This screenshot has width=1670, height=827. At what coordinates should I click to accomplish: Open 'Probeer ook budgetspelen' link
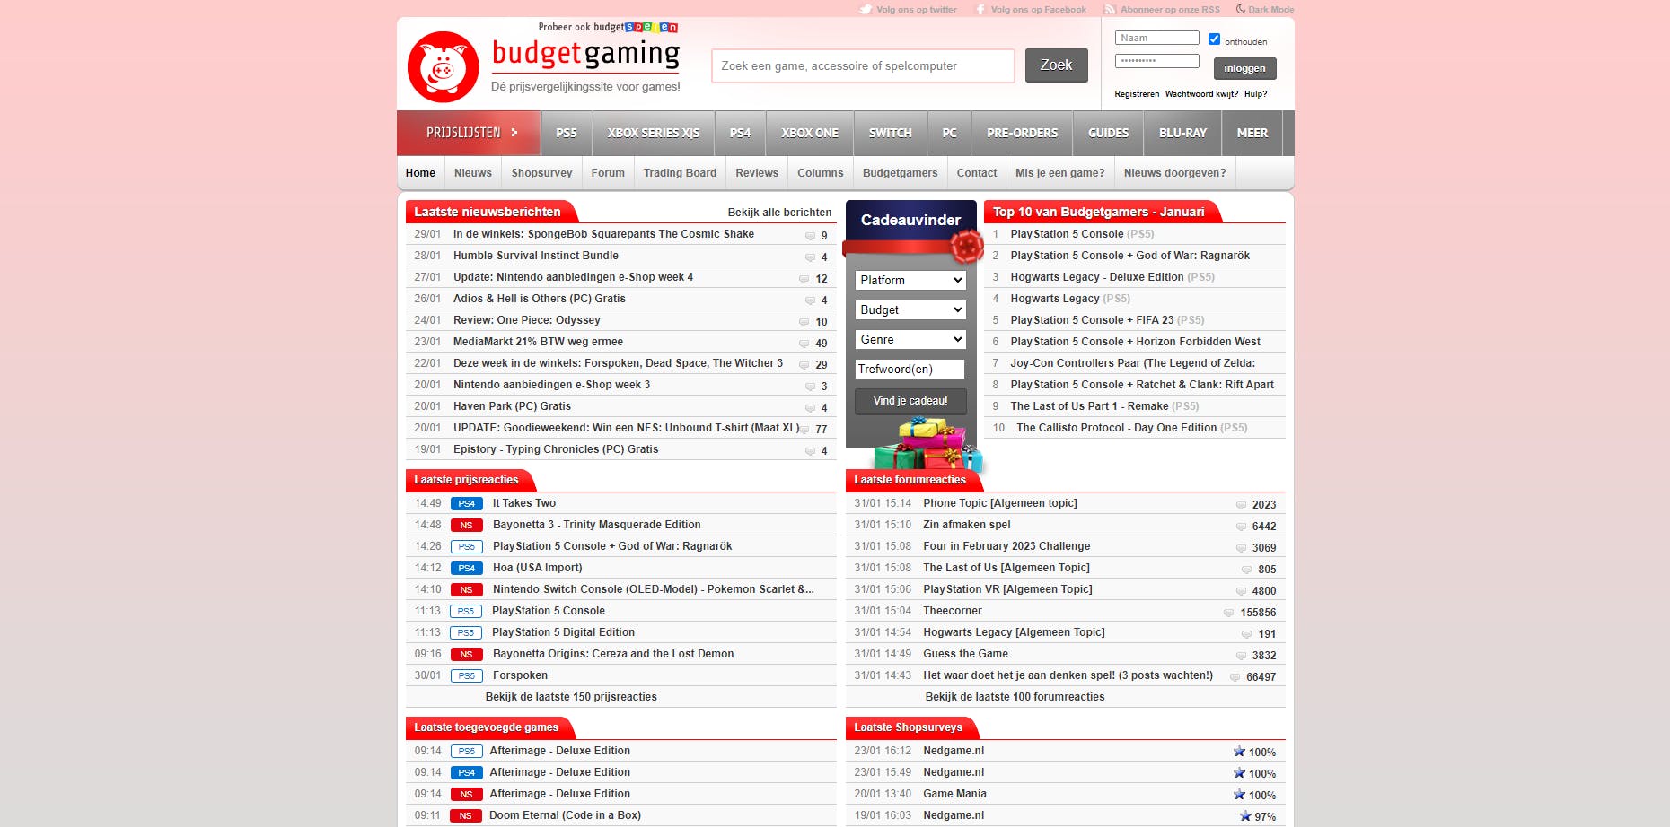[x=608, y=27]
